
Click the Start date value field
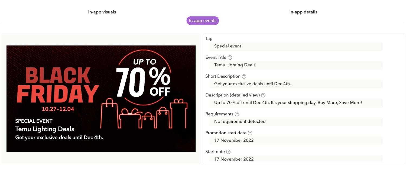coord(296,159)
